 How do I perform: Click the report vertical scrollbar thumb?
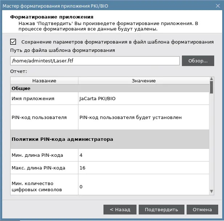212,87
